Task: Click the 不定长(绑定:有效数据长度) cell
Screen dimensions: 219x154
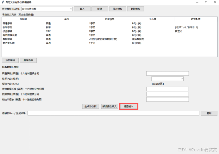Action: pyautogui.click(x=103, y=39)
